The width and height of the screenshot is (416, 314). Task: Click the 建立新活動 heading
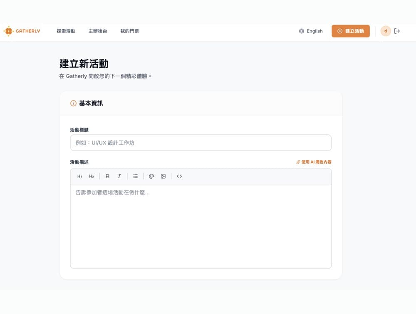(84, 64)
